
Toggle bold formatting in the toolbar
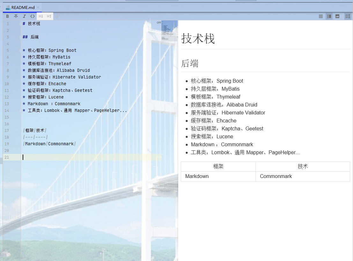(x=8, y=16)
